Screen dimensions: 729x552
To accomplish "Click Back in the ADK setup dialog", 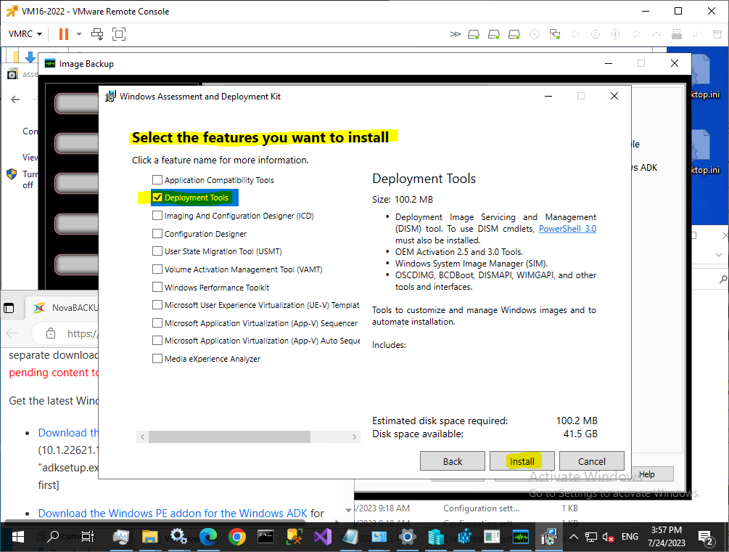I will [453, 461].
